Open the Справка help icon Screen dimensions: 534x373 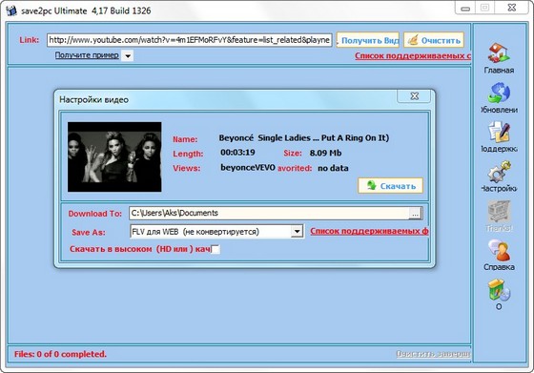click(499, 250)
